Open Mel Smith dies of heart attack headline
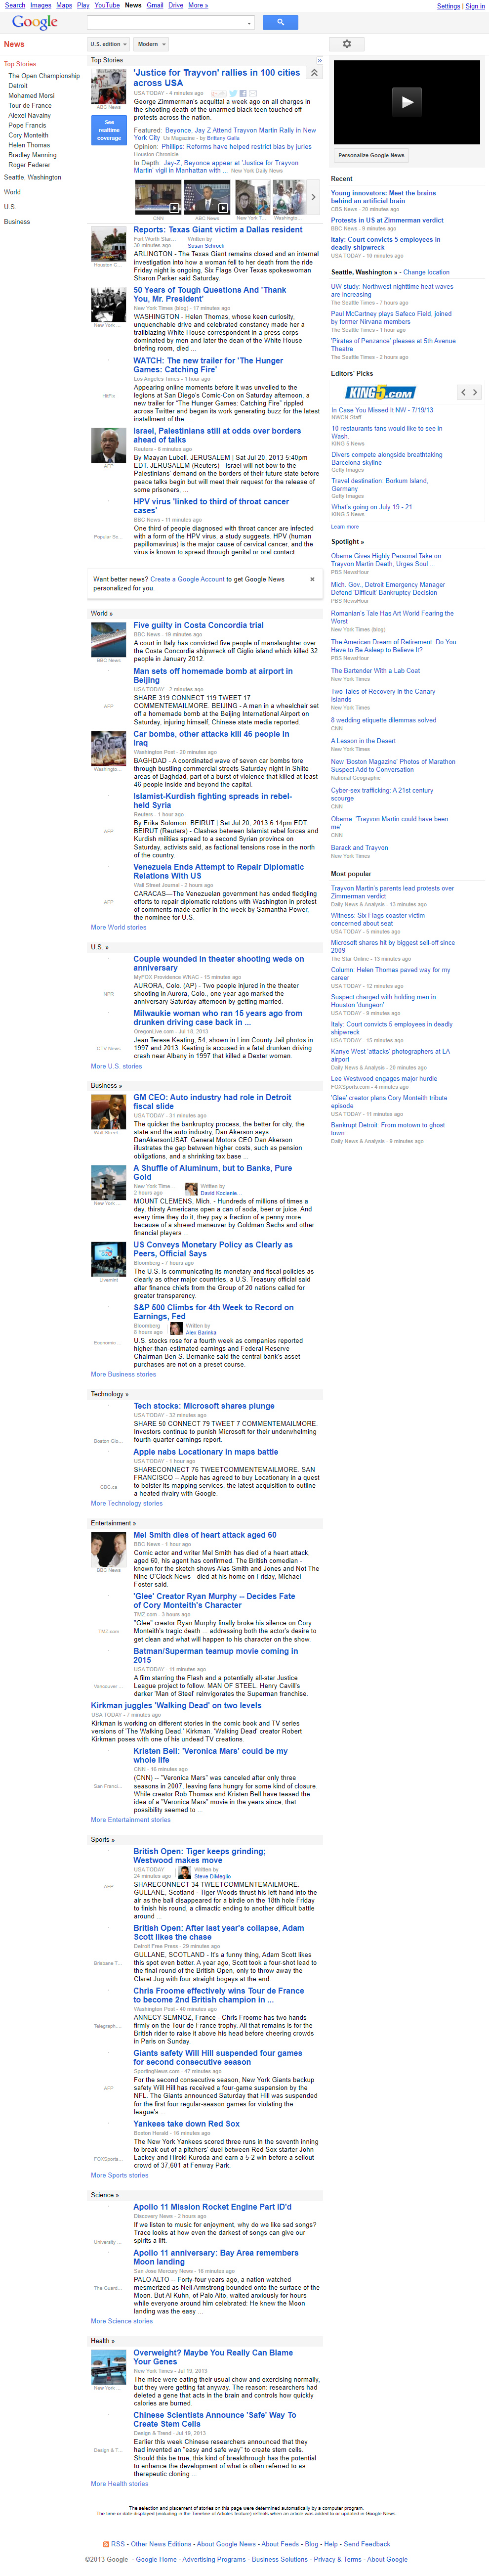 [x=205, y=1535]
